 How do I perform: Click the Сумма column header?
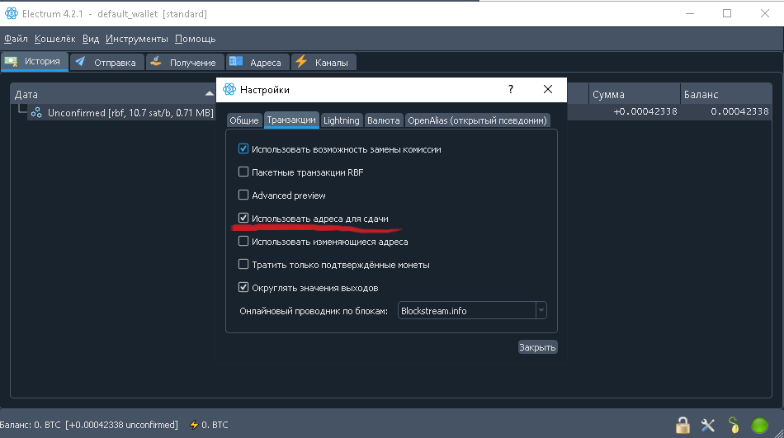tap(634, 94)
